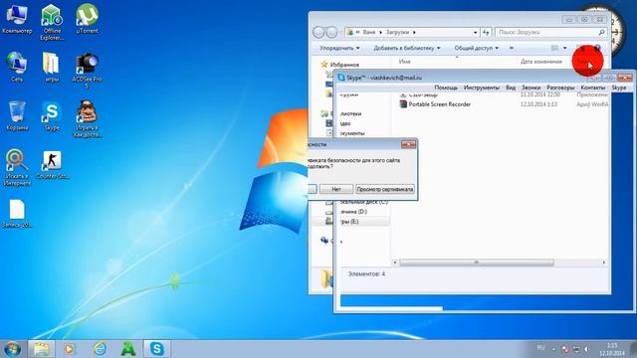Open the Помощь menu in Skype
The height and width of the screenshot is (358, 637).
(x=446, y=88)
